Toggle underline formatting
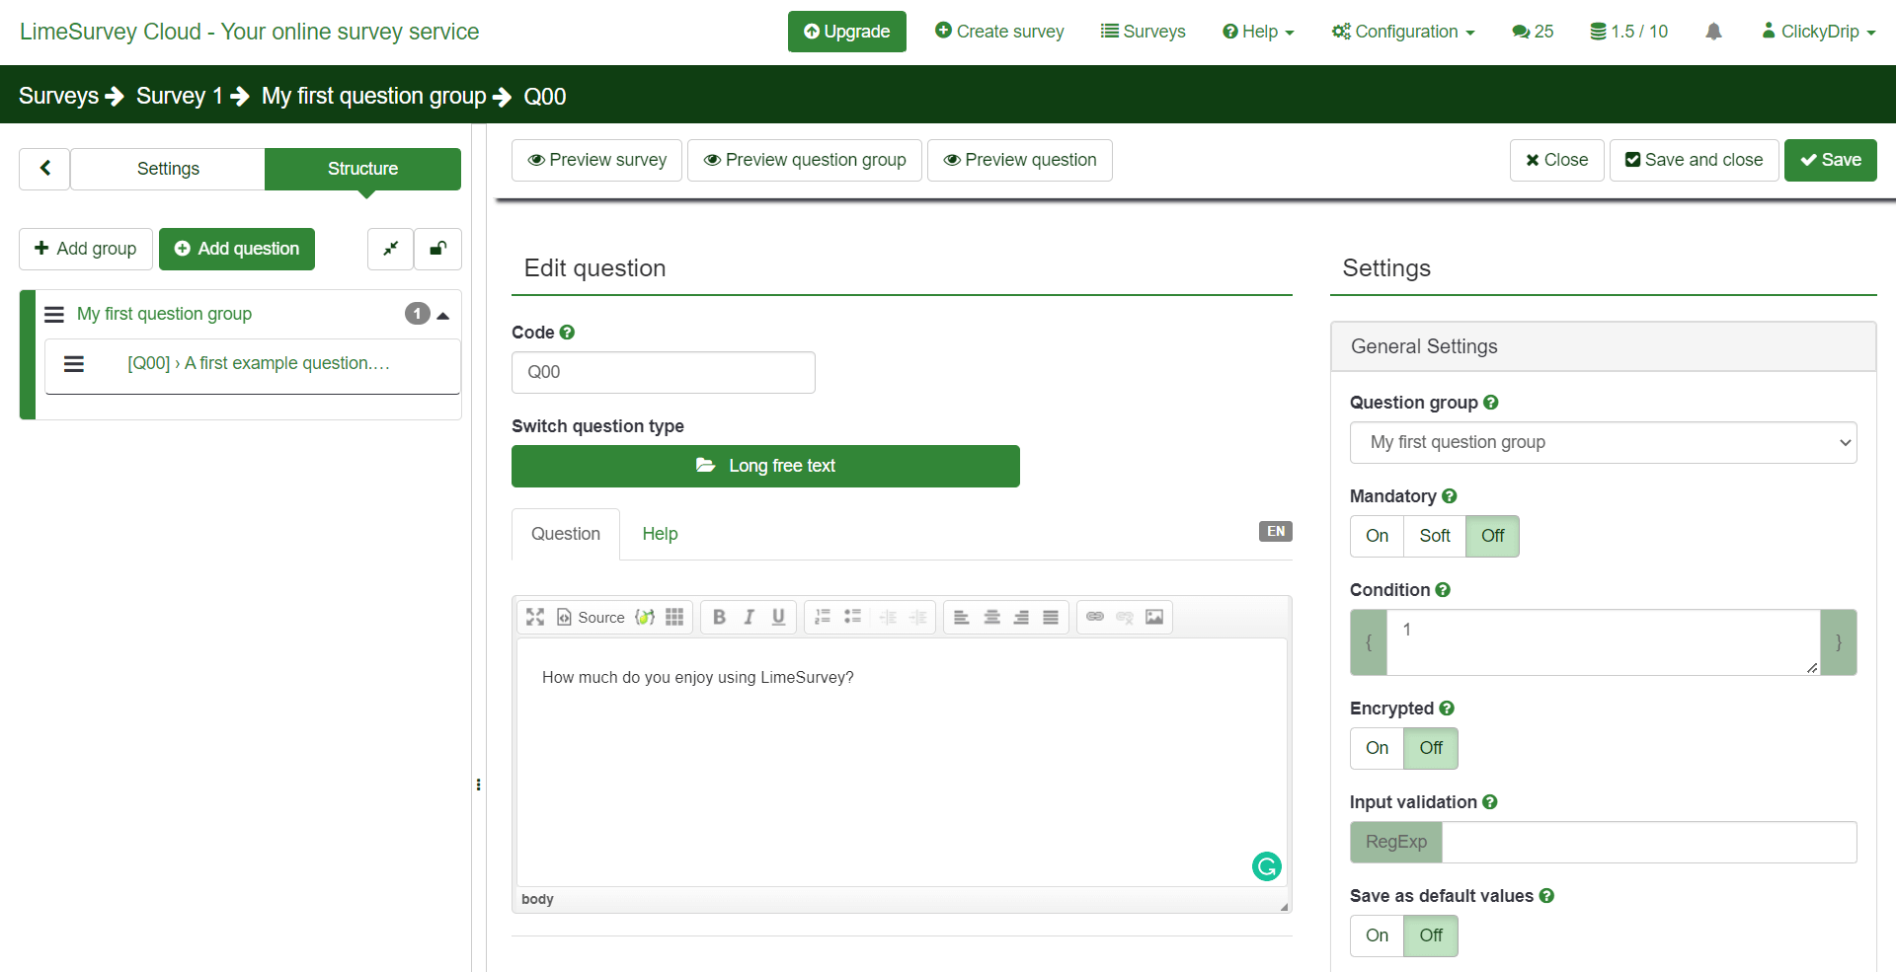 (x=778, y=617)
